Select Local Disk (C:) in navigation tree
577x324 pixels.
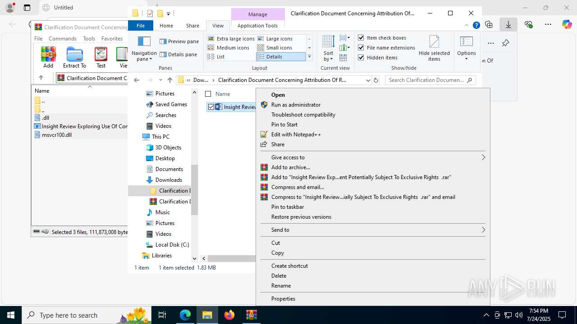pyautogui.click(x=172, y=245)
